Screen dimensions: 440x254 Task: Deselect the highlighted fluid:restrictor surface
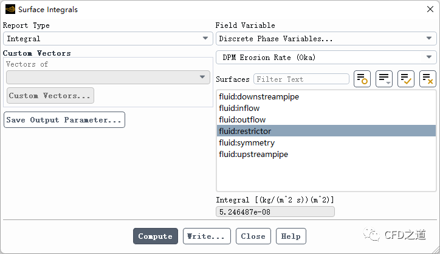coord(245,132)
